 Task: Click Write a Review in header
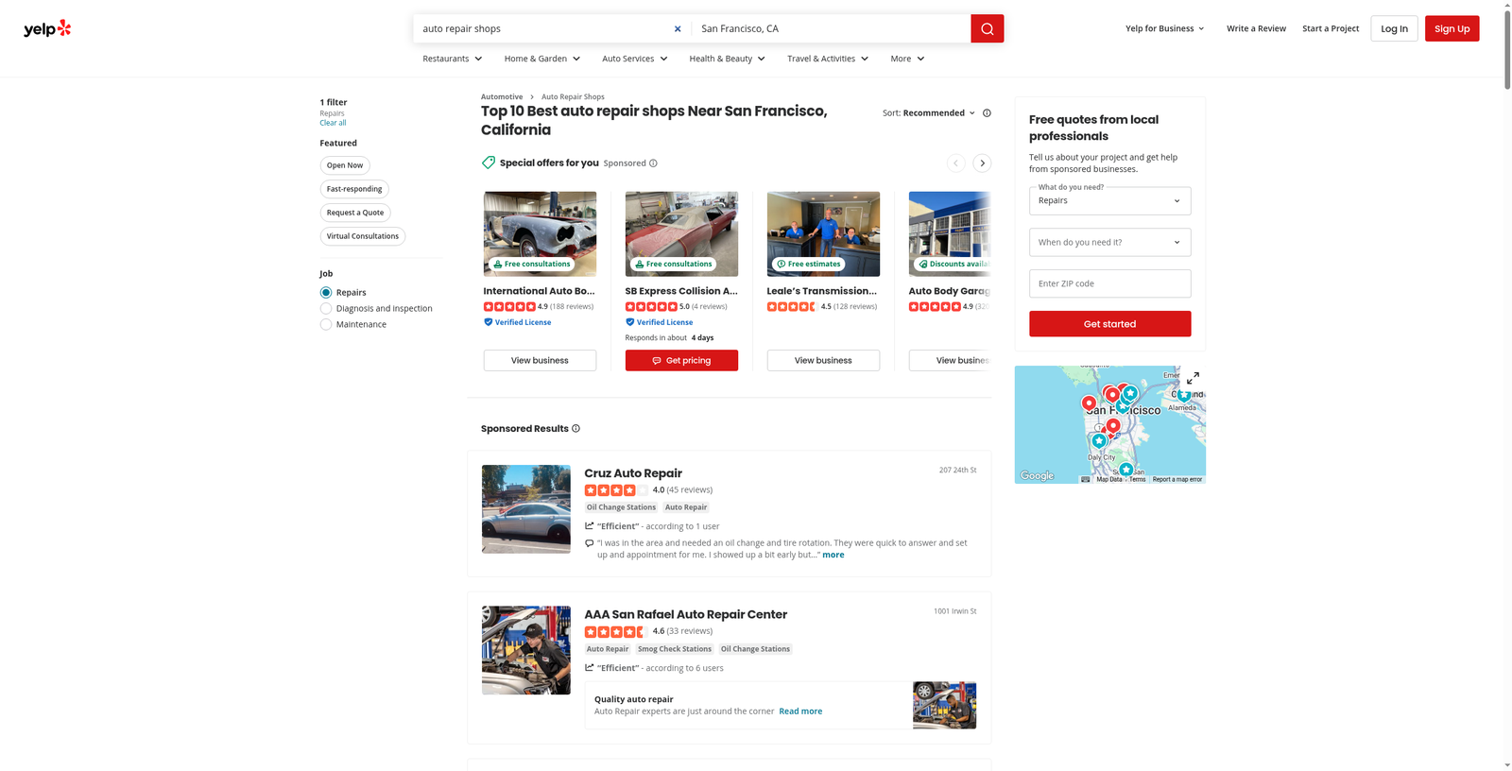pos(1256,28)
